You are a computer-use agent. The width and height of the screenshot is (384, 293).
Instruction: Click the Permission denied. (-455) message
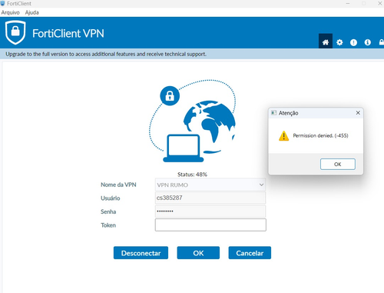tap(320, 135)
